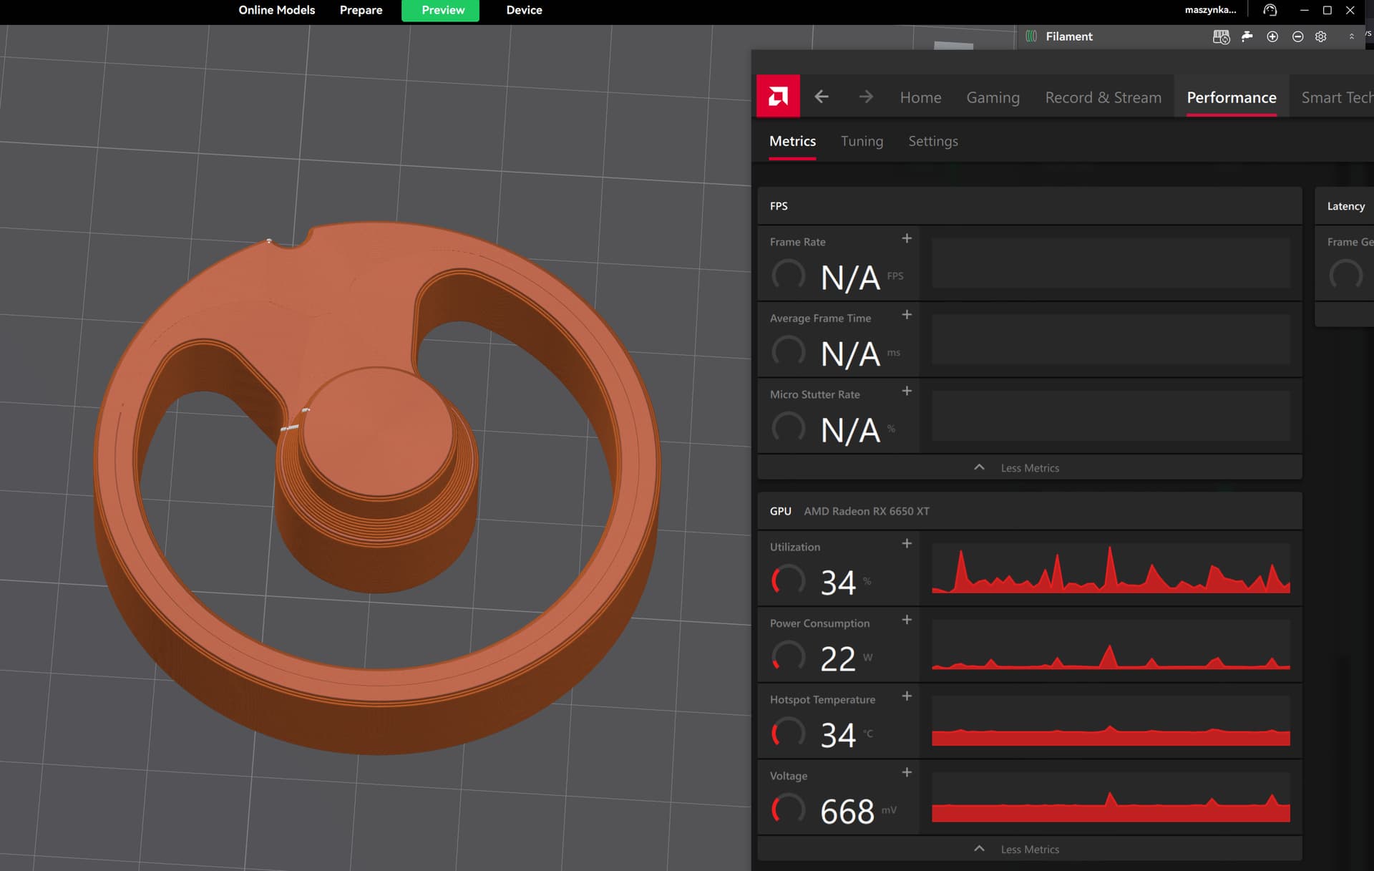Open customer support headset icon
The height and width of the screenshot is (871, 1374).
click(1270, 10)
